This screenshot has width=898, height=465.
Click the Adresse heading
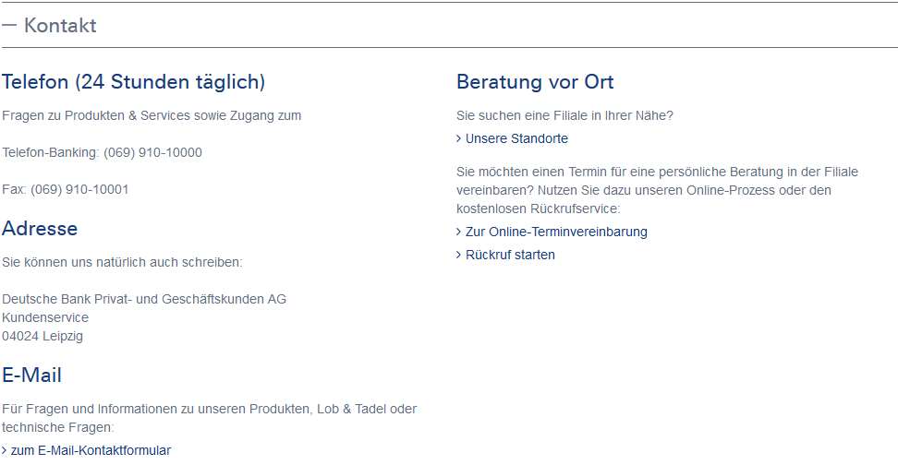[x=40, y=228]
